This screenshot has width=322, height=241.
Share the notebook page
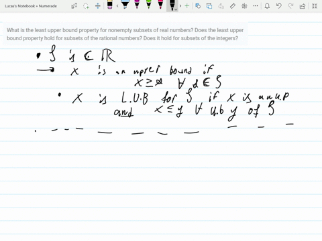click(303, 6)
